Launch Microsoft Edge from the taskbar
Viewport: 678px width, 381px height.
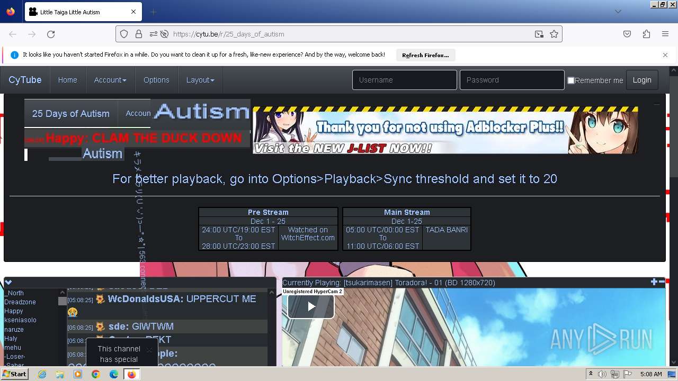(114, 374)
